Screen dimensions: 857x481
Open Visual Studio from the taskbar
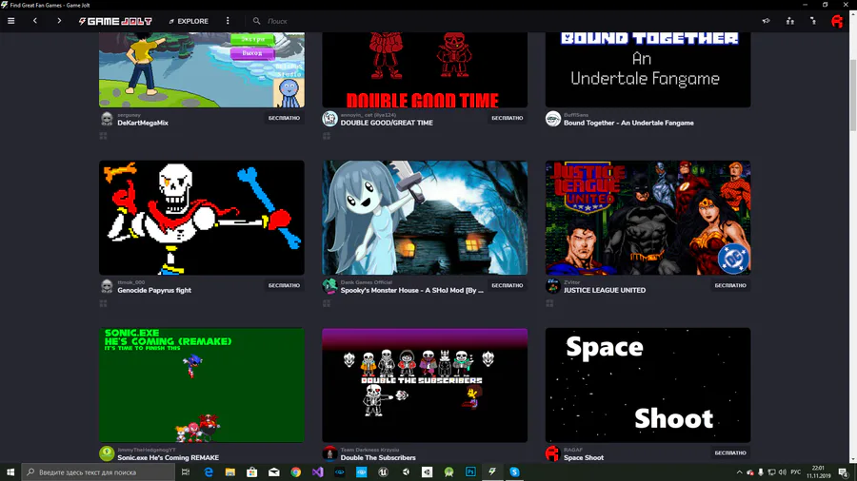[317, 472]
